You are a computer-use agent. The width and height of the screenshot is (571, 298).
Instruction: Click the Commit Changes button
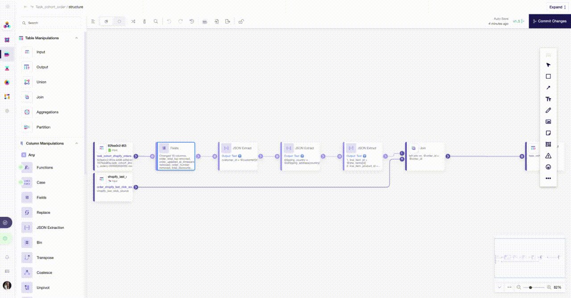coord(549,21)
